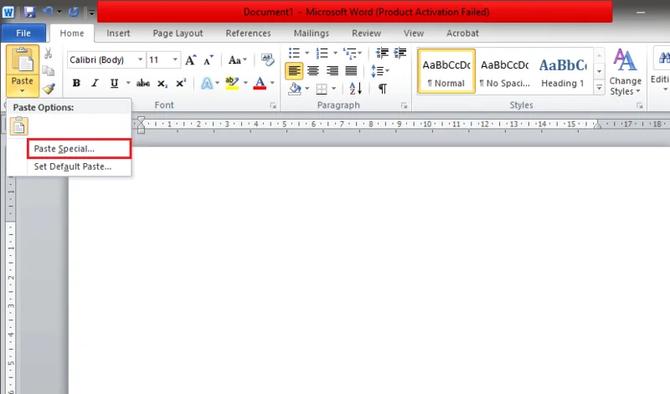Screen dimensions: 670x394
Task: Click the Bullets list icon
Action: pyautogui.click(x=294, y=54)
